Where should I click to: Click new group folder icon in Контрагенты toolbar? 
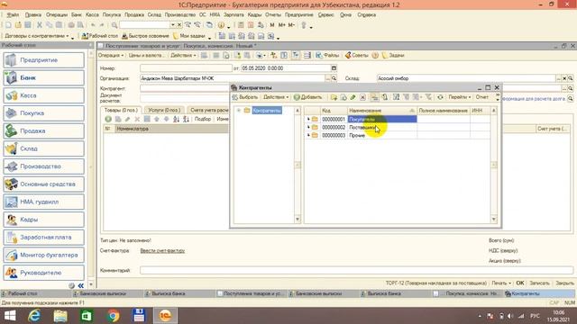pos(334,97)
